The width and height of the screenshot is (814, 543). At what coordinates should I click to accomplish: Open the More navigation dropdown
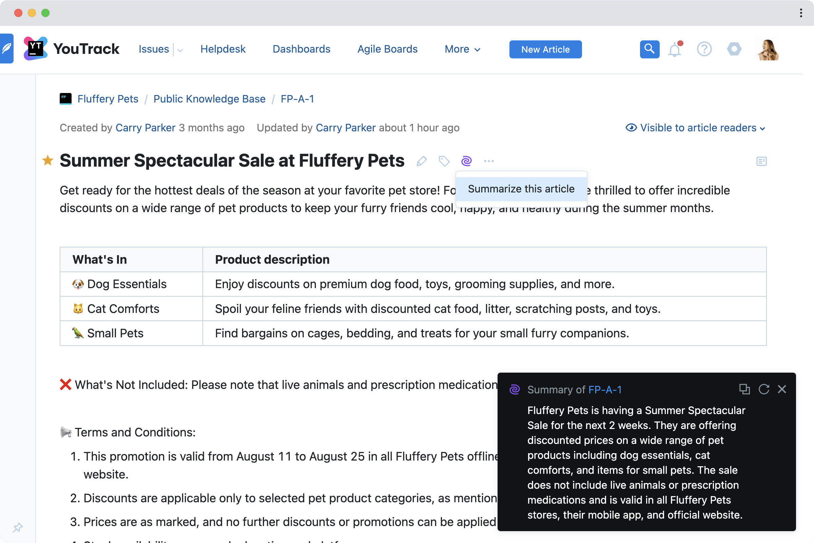[x=462, y=49]
